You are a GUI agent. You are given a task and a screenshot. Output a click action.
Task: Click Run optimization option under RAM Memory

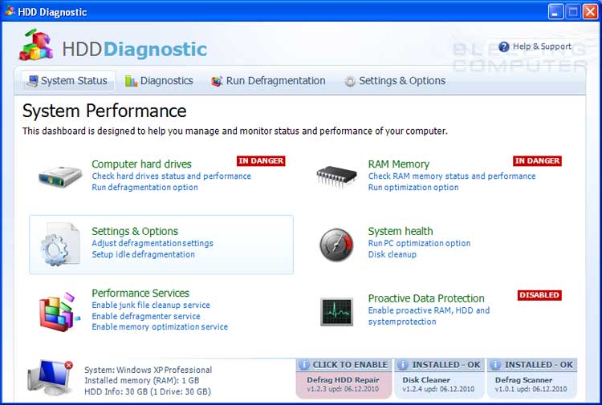(413, 188)
